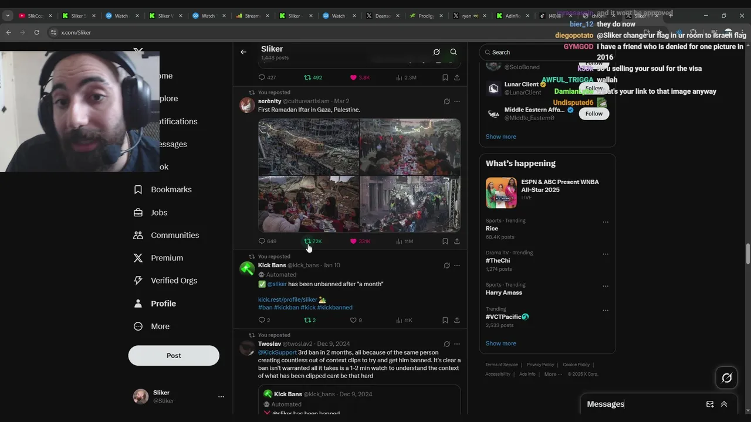Screen dimensions: 751x422
Task: Go back using browser back arrow
Action: tap(9, 32)
